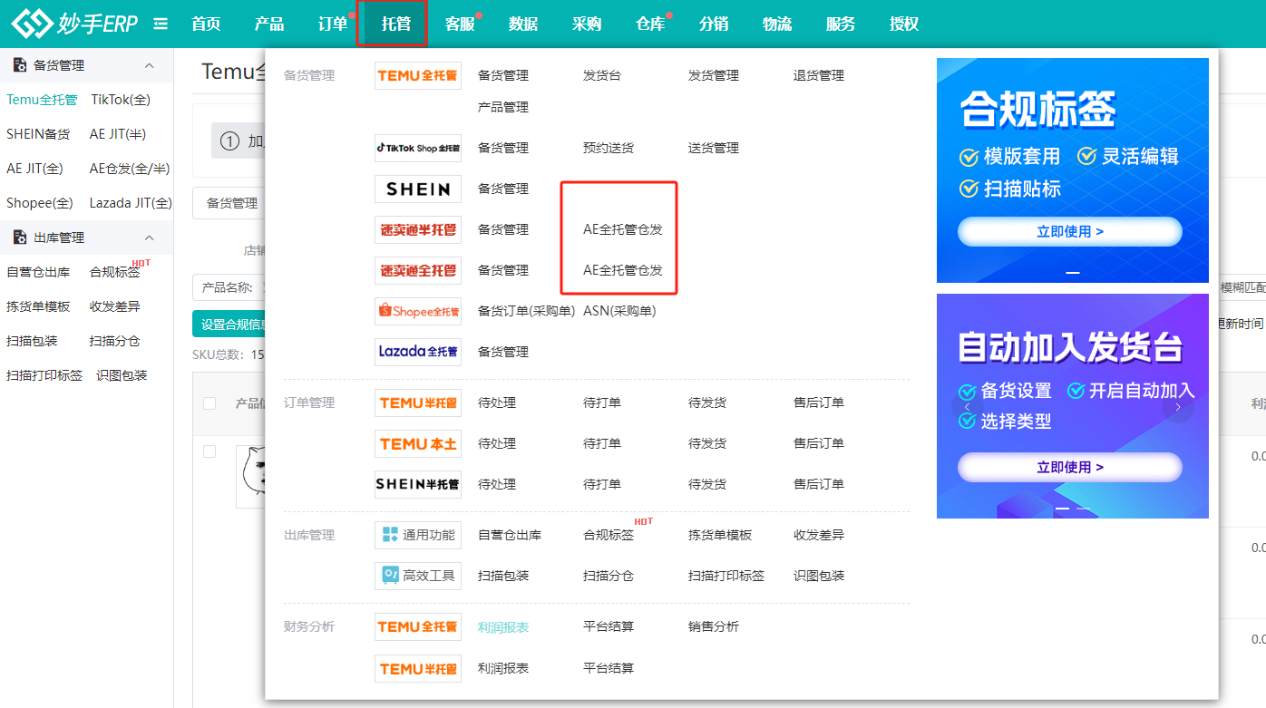1266x708 pixels.
Task: Click the TEMU本土 logo
Action: point(418,443)
